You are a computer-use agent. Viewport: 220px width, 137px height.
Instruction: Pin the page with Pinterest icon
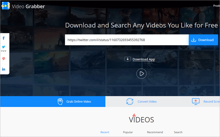(x=4, y=59)
